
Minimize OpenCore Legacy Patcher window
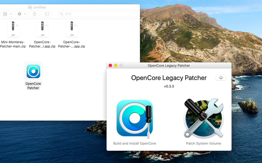click(x=116, y=65)
